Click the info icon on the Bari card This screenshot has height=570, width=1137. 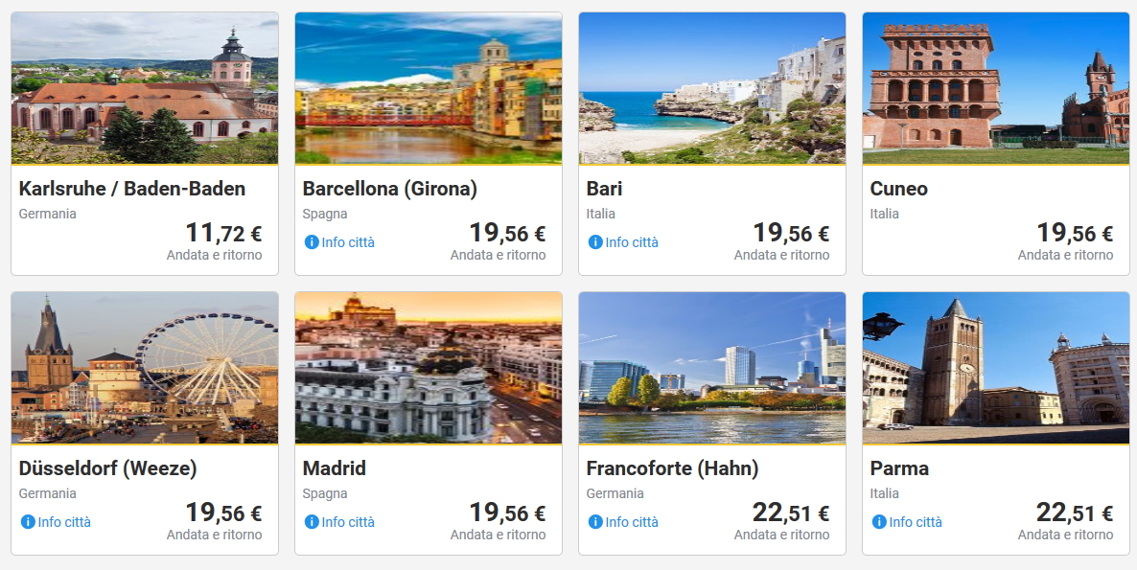[594, 242]
